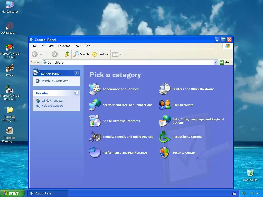Click the Add or Remove Programs text link
Image resolution: width=263 pixels, height=197 pixels.
(x=121, y=121)
